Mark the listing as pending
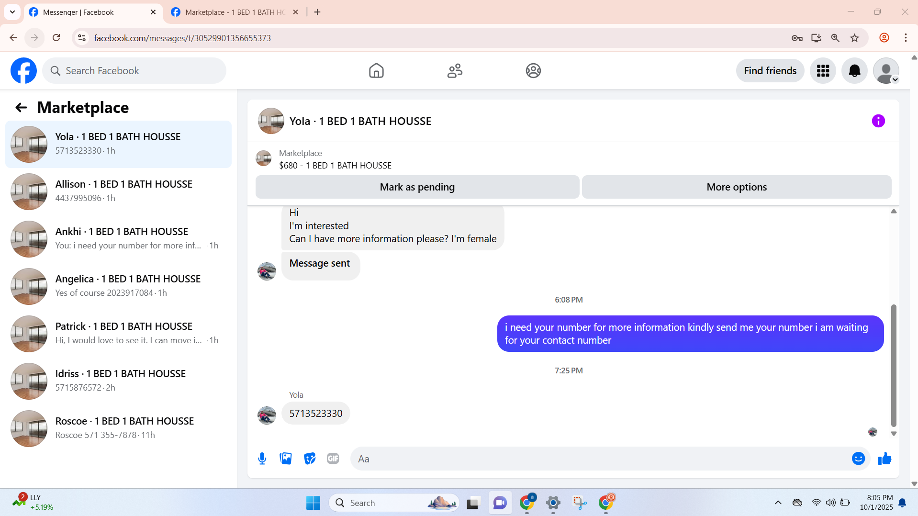 point(417,187)
